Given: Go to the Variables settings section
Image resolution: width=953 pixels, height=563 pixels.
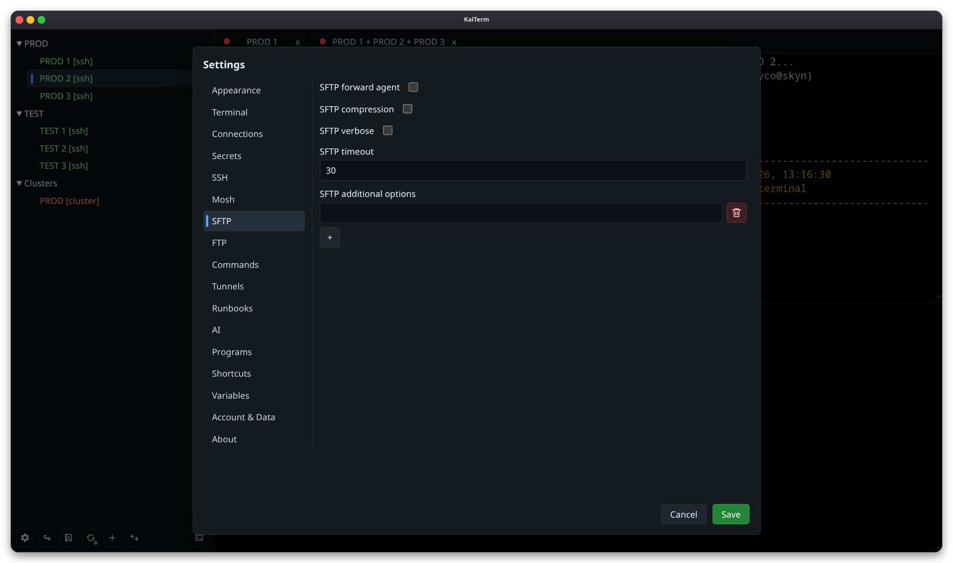Looking at the screenshot, I should click(x=254, y=396).
